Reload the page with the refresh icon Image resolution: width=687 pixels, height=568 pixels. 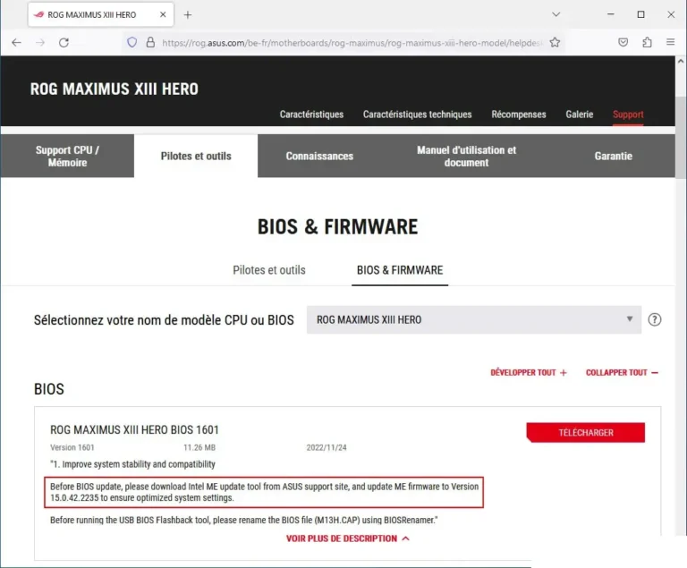[x=64, y=43]
